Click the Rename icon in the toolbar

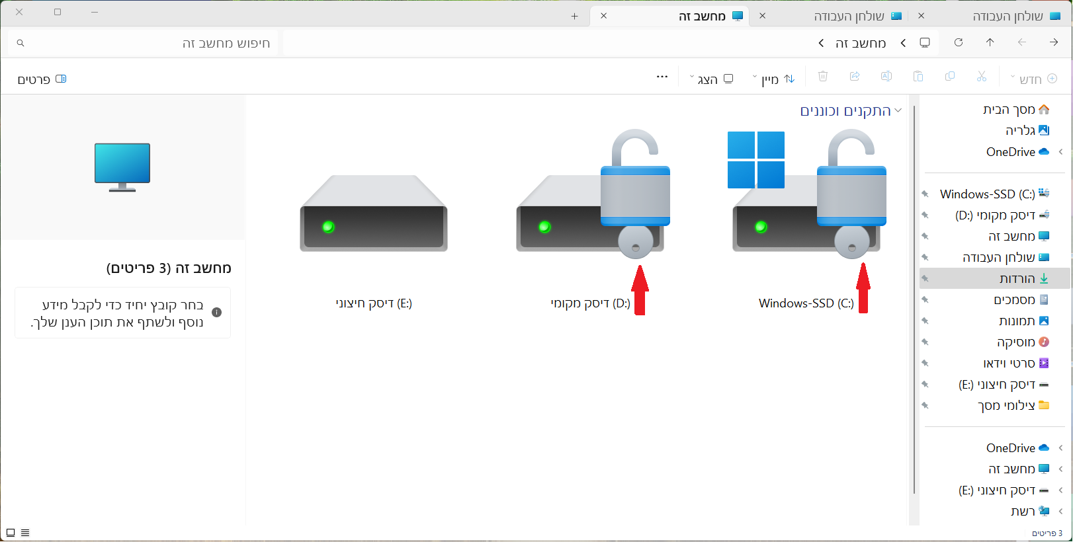pyautogui.click(x=886, y=77)
